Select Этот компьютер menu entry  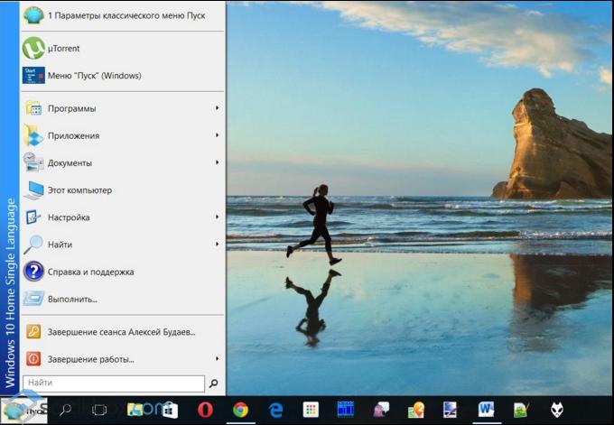pyautogui.click(x=79, y=190)
